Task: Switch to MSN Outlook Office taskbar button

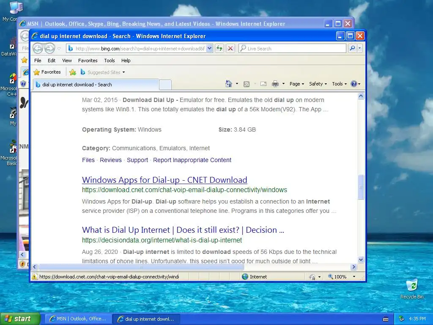Action: click(78, 319)
